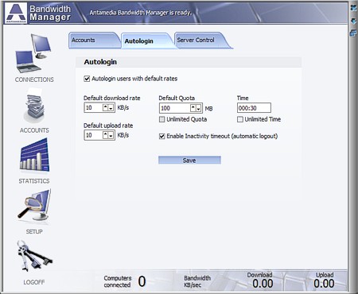358x294 pixels.
Task: Click the window stack icon on the right strip
Action: tap(353, 33)
